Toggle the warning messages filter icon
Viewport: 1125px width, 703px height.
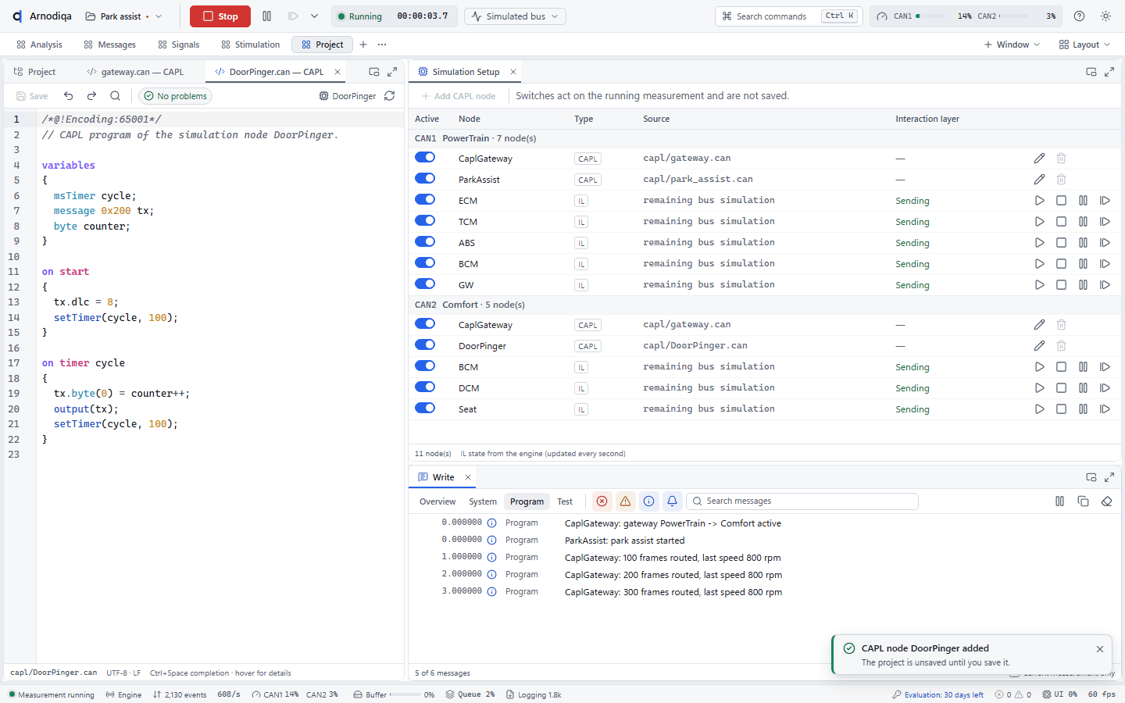coord(625,501)
